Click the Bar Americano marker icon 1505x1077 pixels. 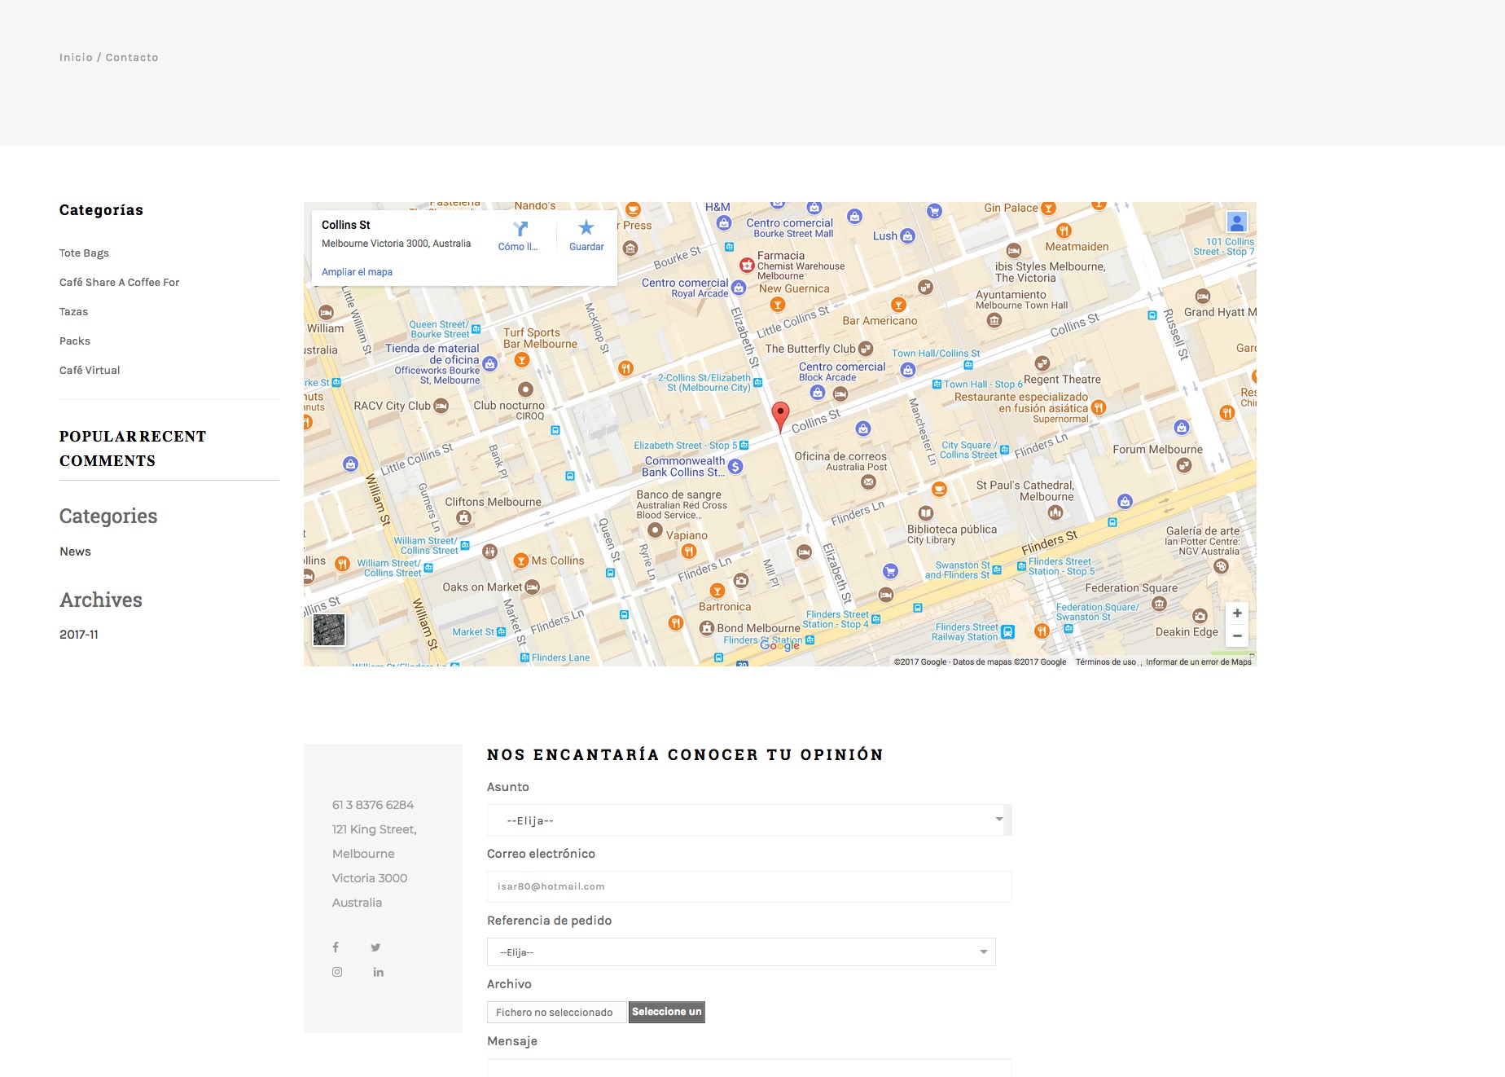(898, 305)
